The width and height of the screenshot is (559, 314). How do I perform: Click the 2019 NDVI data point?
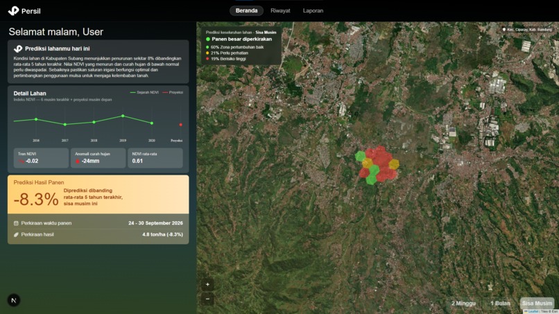point(123,116)
